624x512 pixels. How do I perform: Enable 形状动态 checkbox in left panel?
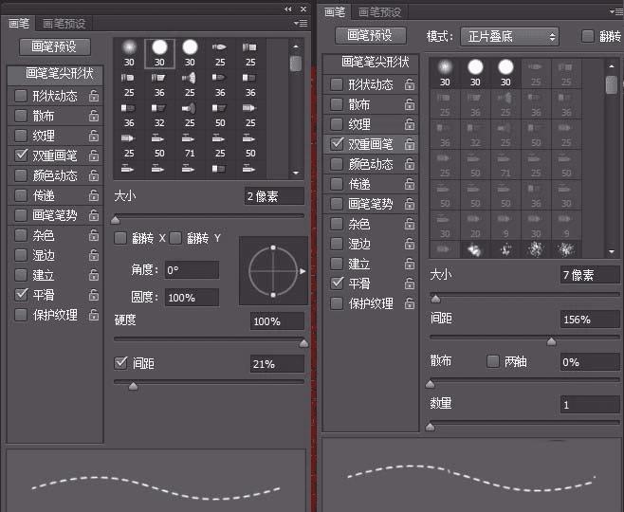pyautogui.click(x=21, y=96)
